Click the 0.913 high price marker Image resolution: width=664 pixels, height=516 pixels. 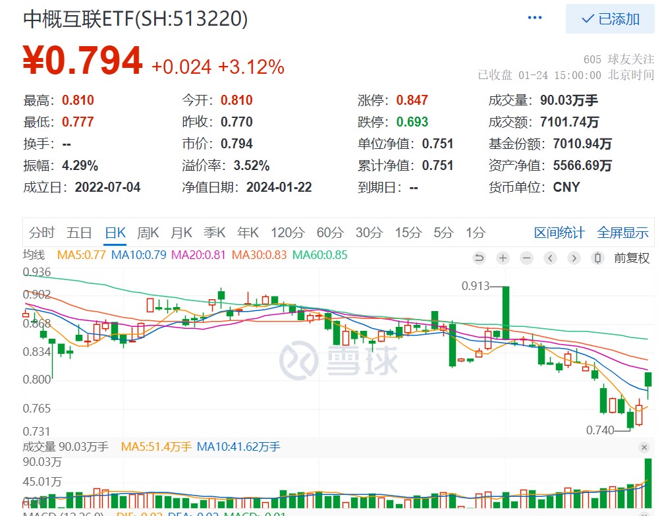[476, 286]
